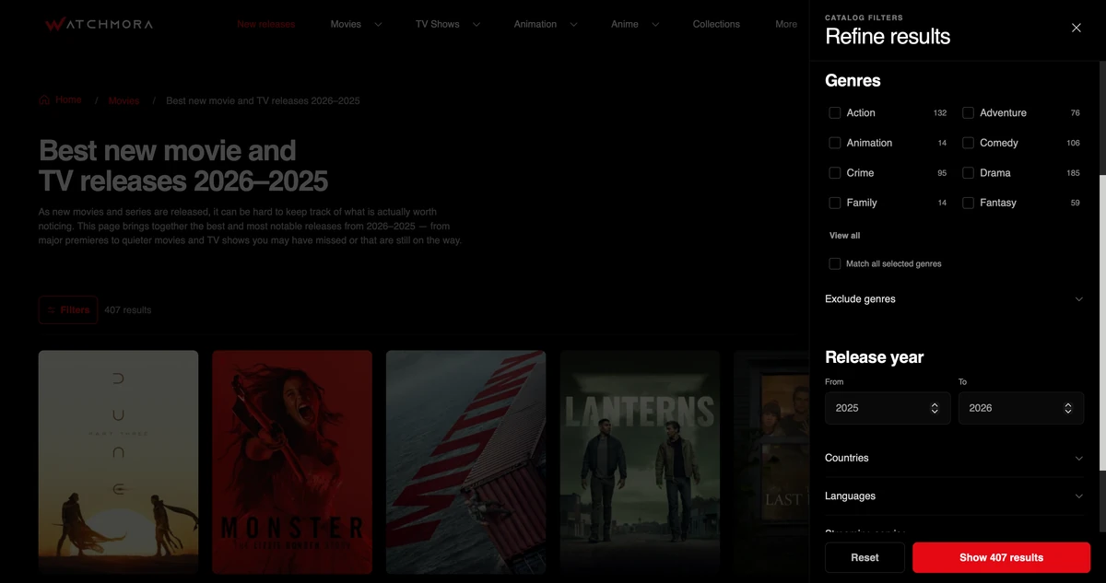
Task: Click the Watchmora logo
Action: pyautogui.click(x=99, y=24)
